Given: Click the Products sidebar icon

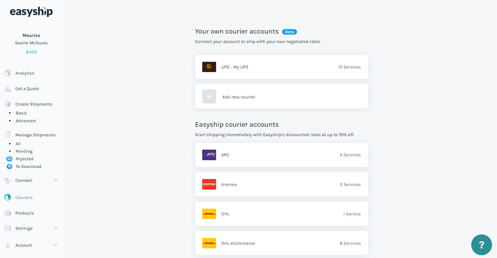Looking at the screenshot, I should tap(8, 213).
